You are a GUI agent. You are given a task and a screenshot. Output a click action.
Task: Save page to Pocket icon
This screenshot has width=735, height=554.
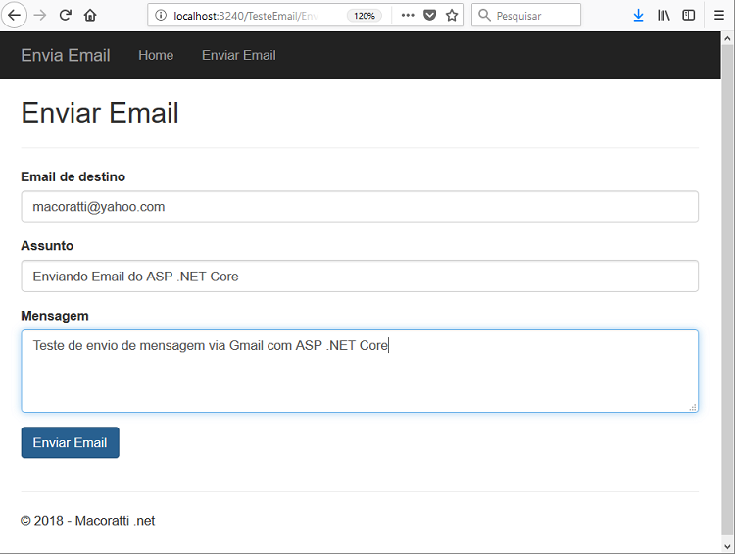click(x=430, y=16)
